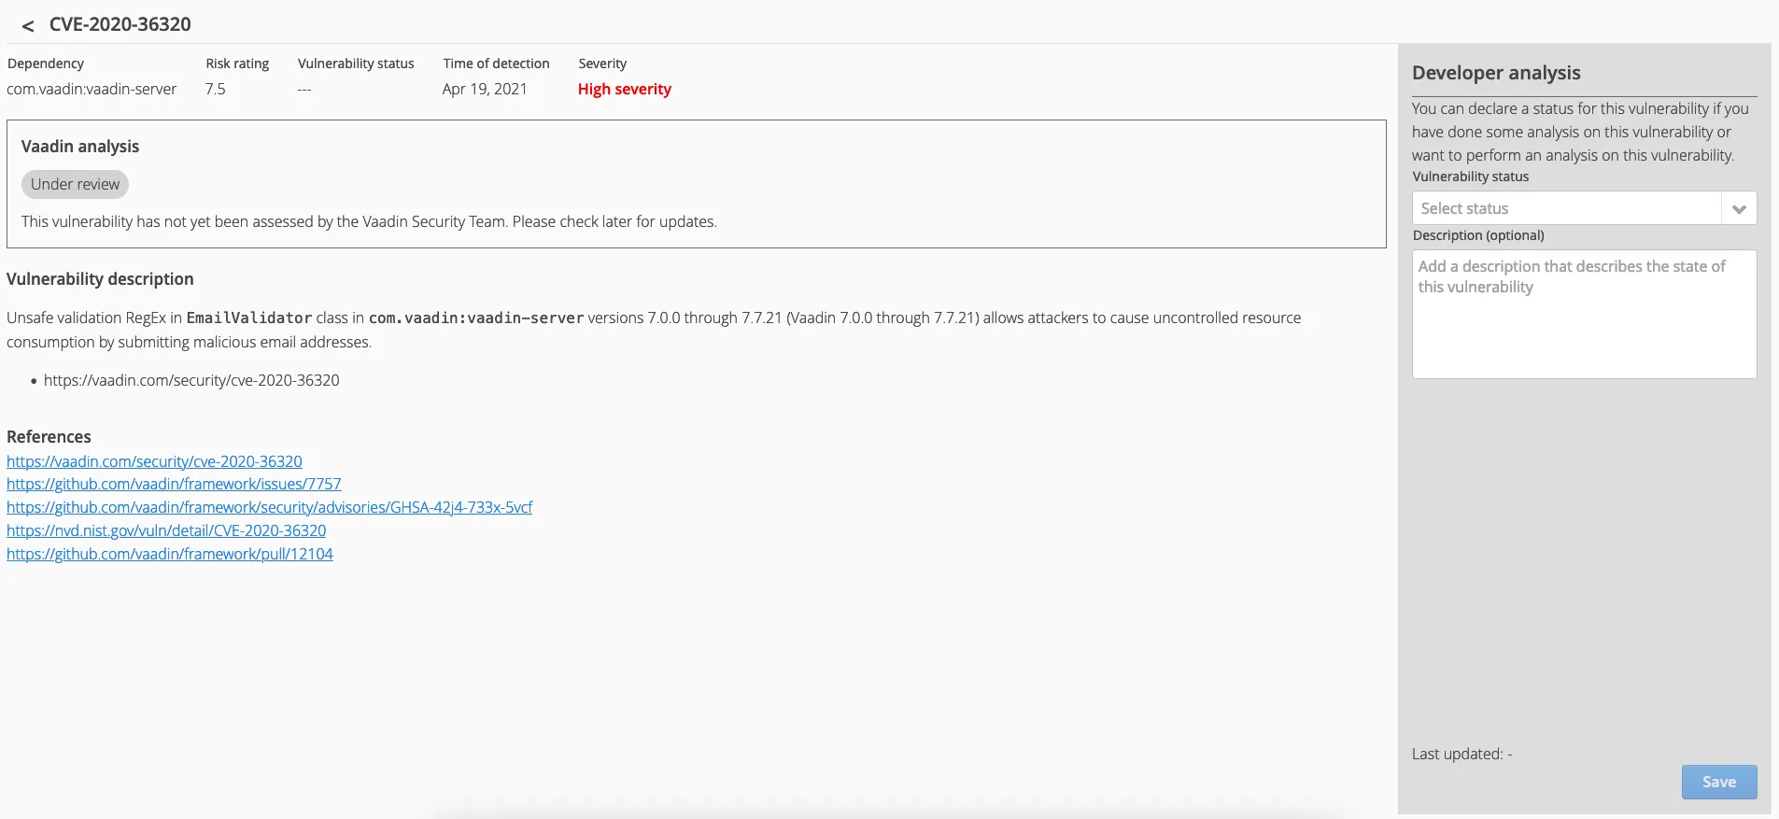Click the back arrow beside CVE-2020-36320
This screenshot has height=819, width=1779.
pos(28,26)
